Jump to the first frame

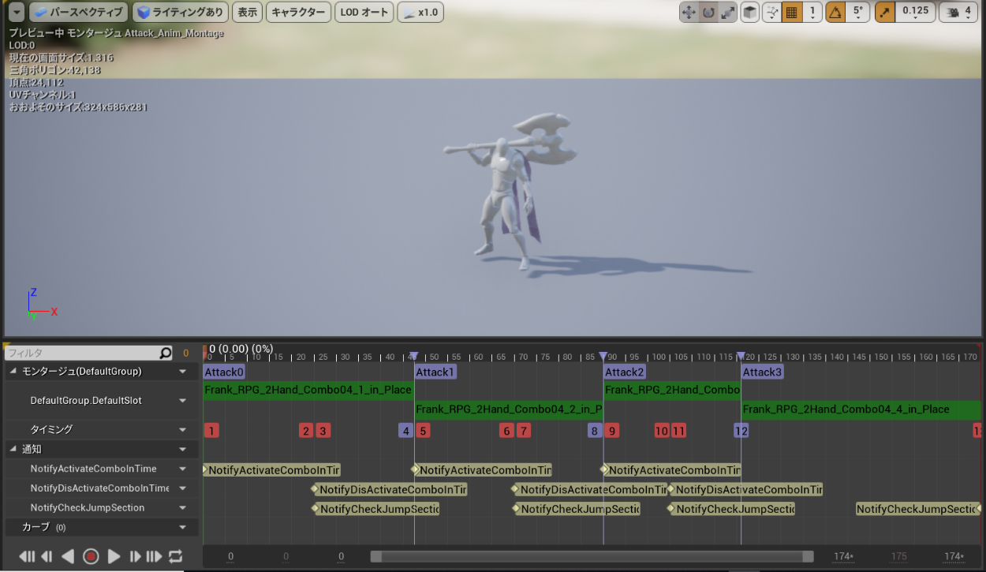tap(27, 556)
